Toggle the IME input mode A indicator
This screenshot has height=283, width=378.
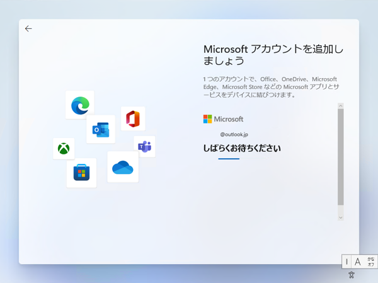click(357, 262)
